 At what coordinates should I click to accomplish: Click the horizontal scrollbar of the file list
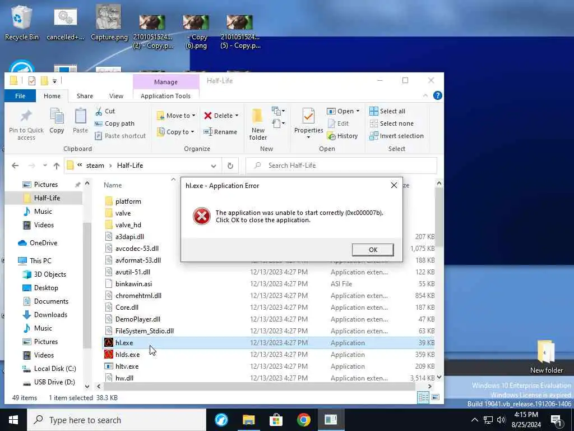259,386
